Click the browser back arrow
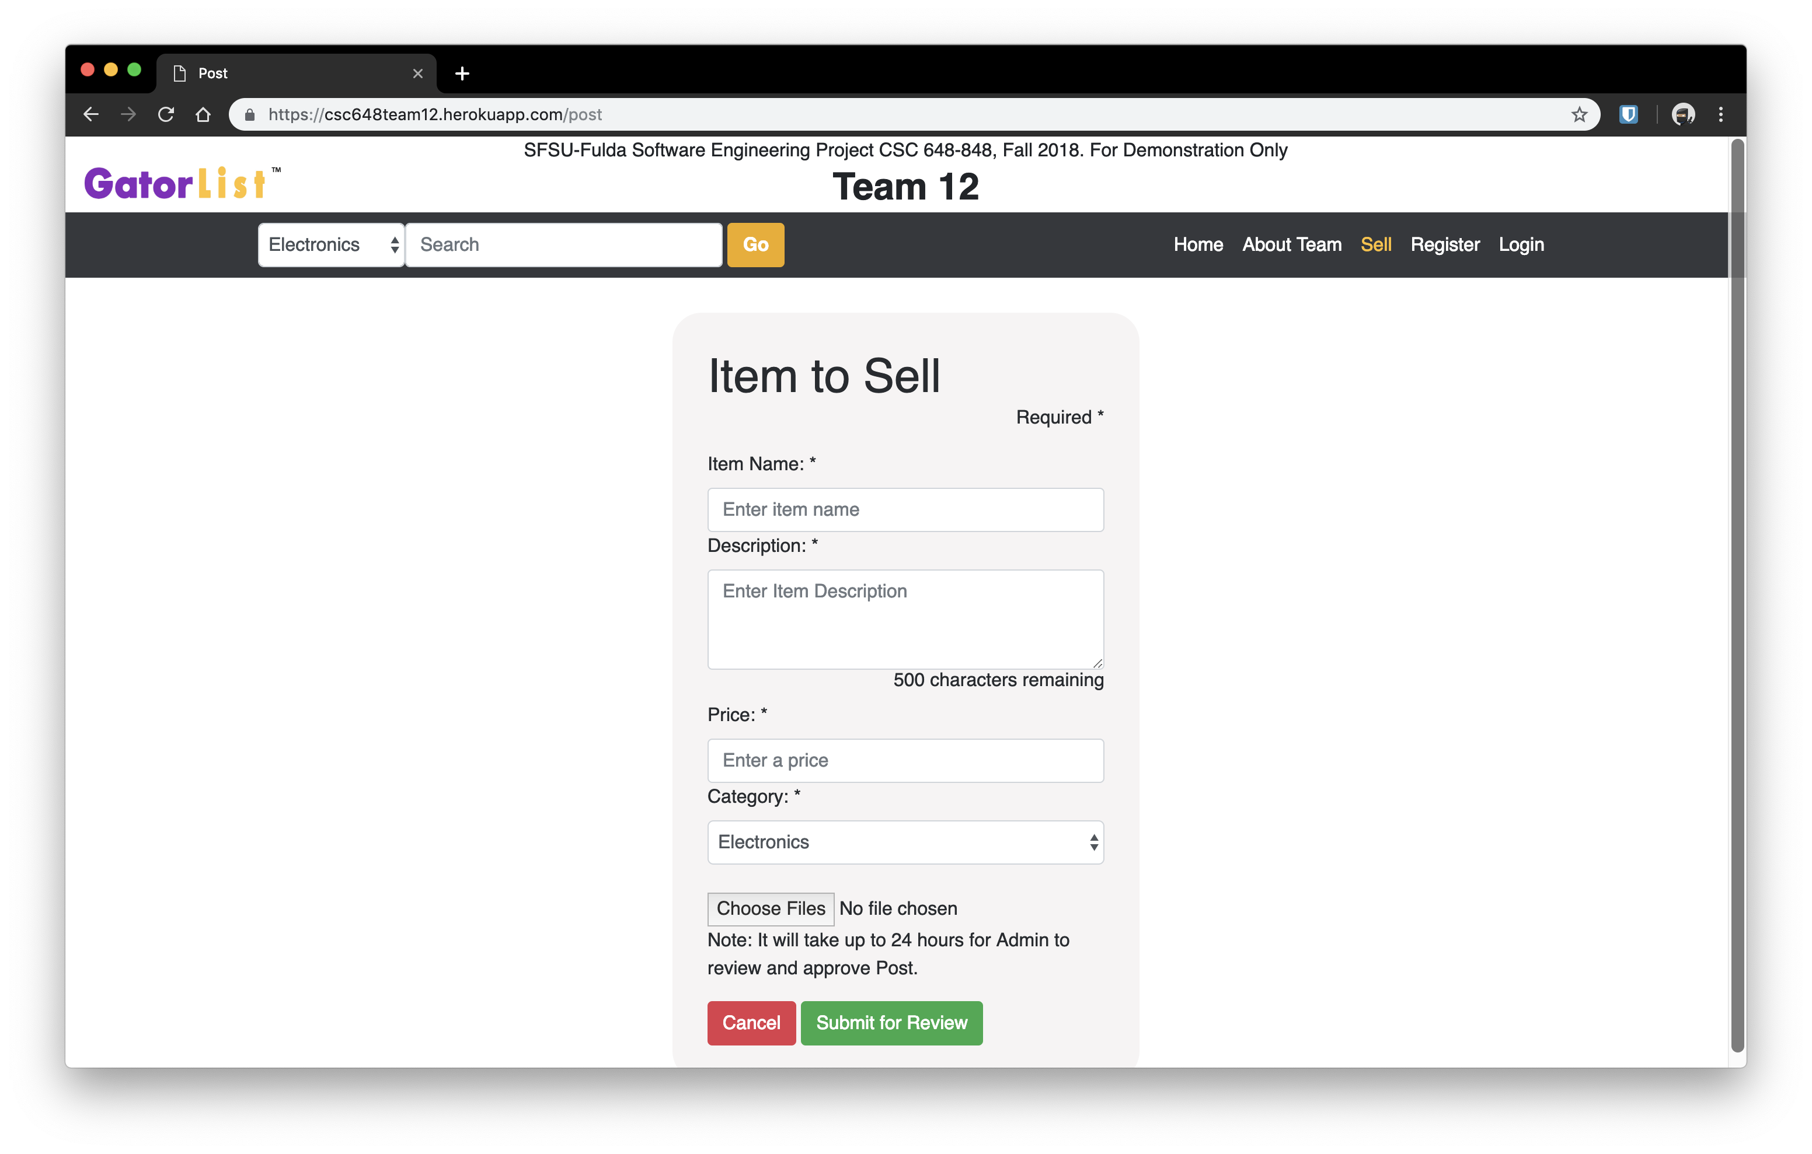Screen dimensions: 1812x1154 click(91, 114)
